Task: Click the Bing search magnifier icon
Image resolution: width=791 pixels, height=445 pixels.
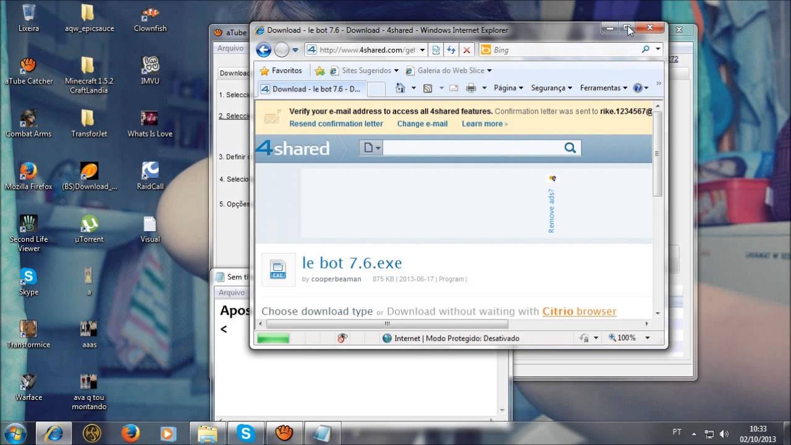Action: coord(646,49)
